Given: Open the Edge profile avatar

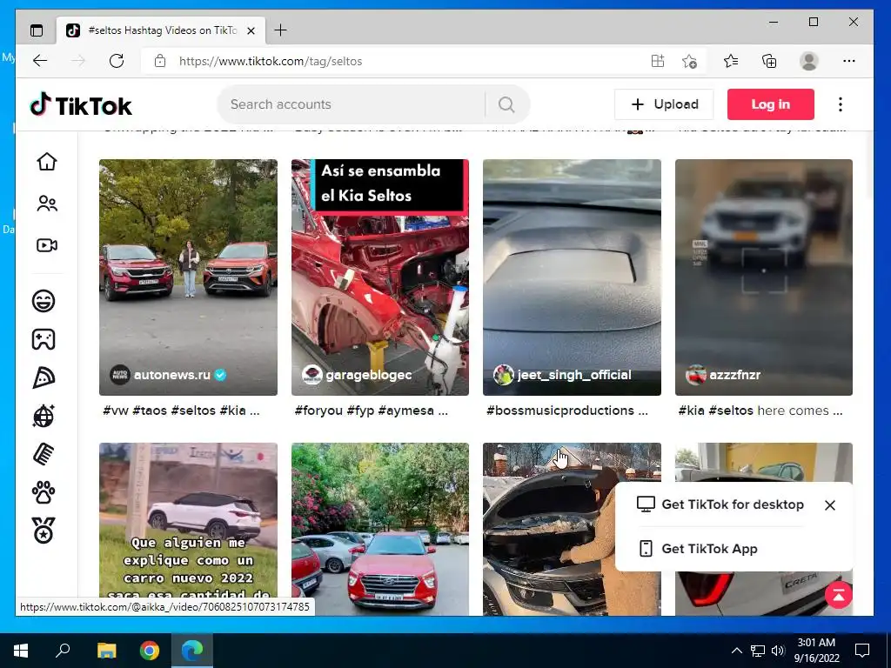Looking at the screenshot, I should (808, 61).
